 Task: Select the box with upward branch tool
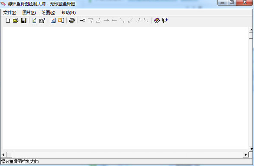(x=98, y=21)
